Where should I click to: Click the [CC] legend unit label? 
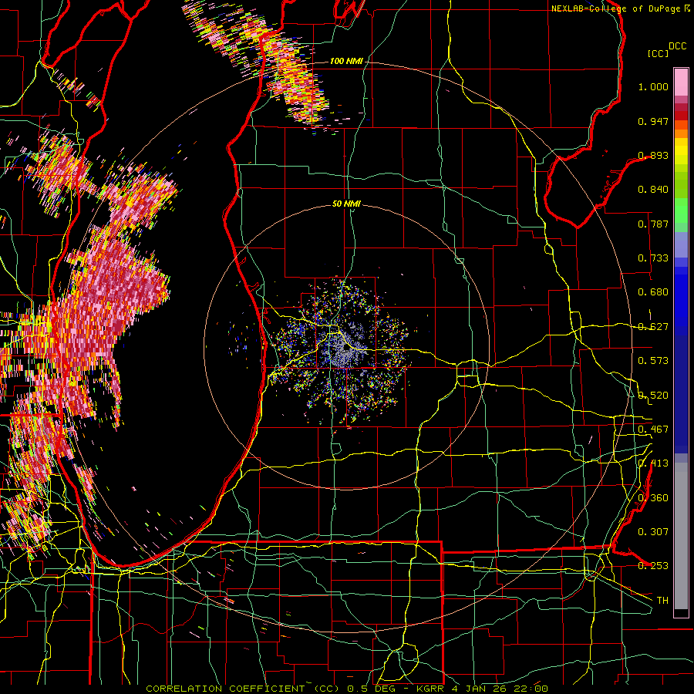pos(658,53)
